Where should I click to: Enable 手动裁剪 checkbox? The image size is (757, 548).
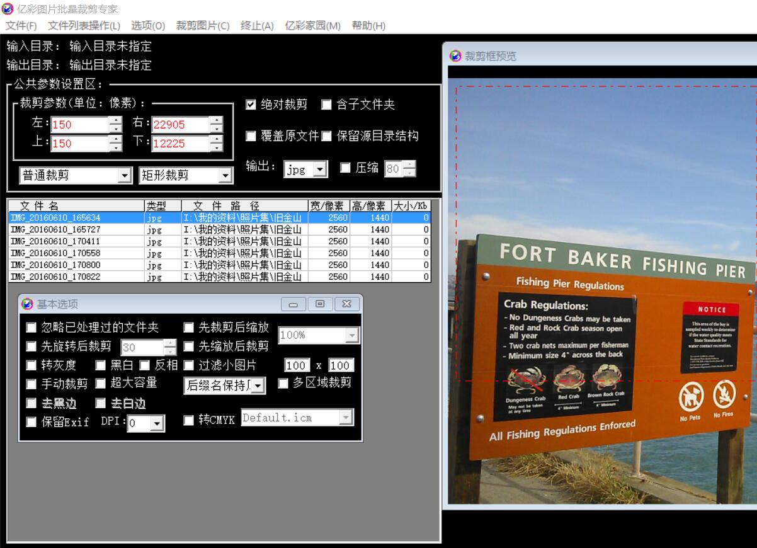[x=31, y=384]
